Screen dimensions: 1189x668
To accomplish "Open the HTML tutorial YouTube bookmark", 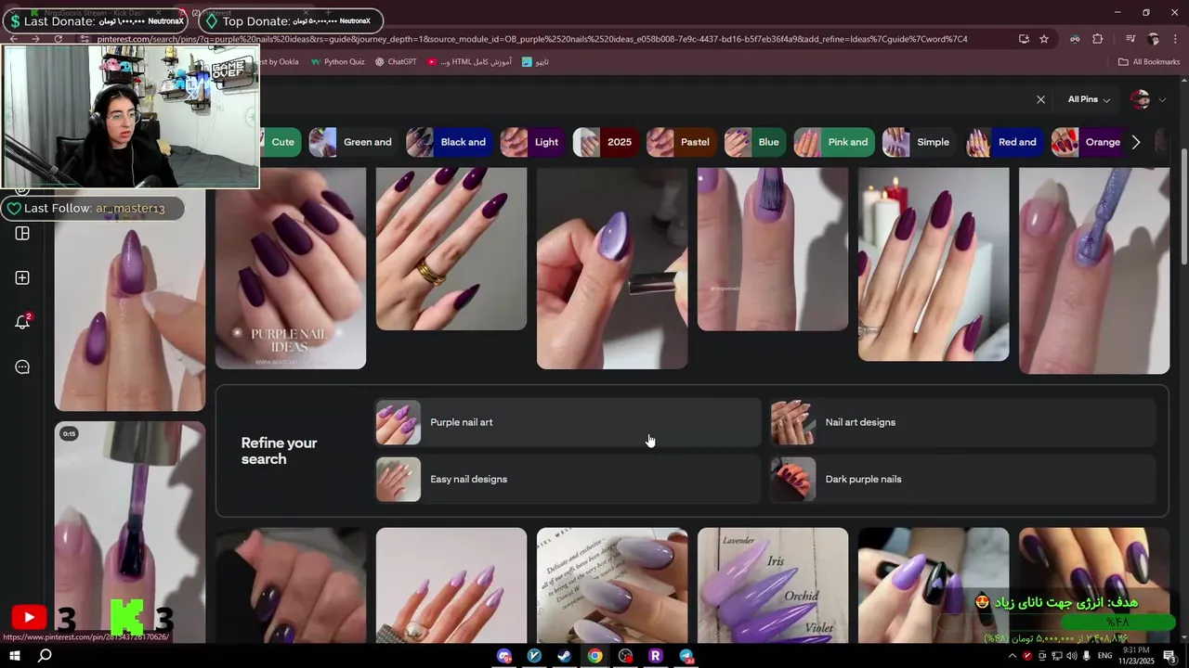I will (x=469, y=62).
